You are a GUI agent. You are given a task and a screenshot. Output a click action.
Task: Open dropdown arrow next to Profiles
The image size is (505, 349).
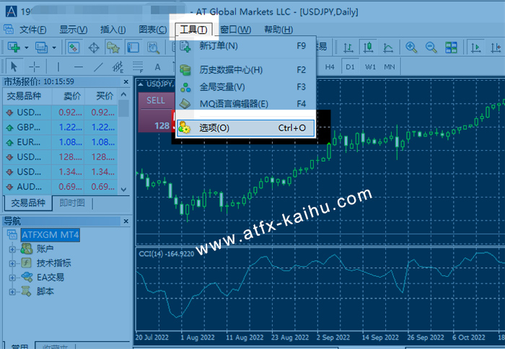click(54, 48)
